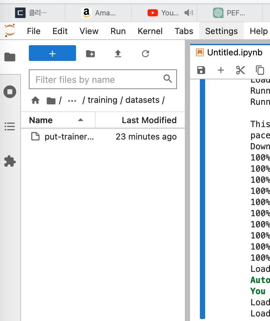The height and width of the screenshot is (321, 270).
Task: Open the Kernel menu
Action: coord(150,31)
